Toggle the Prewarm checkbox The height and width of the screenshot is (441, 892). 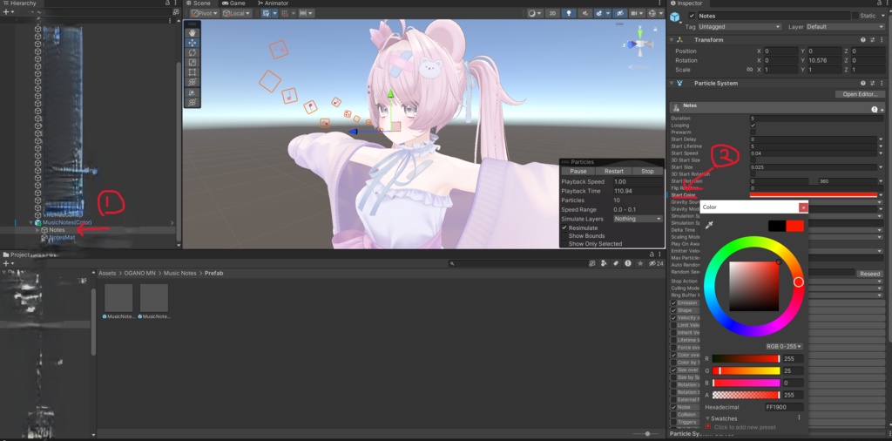[753, 132]
